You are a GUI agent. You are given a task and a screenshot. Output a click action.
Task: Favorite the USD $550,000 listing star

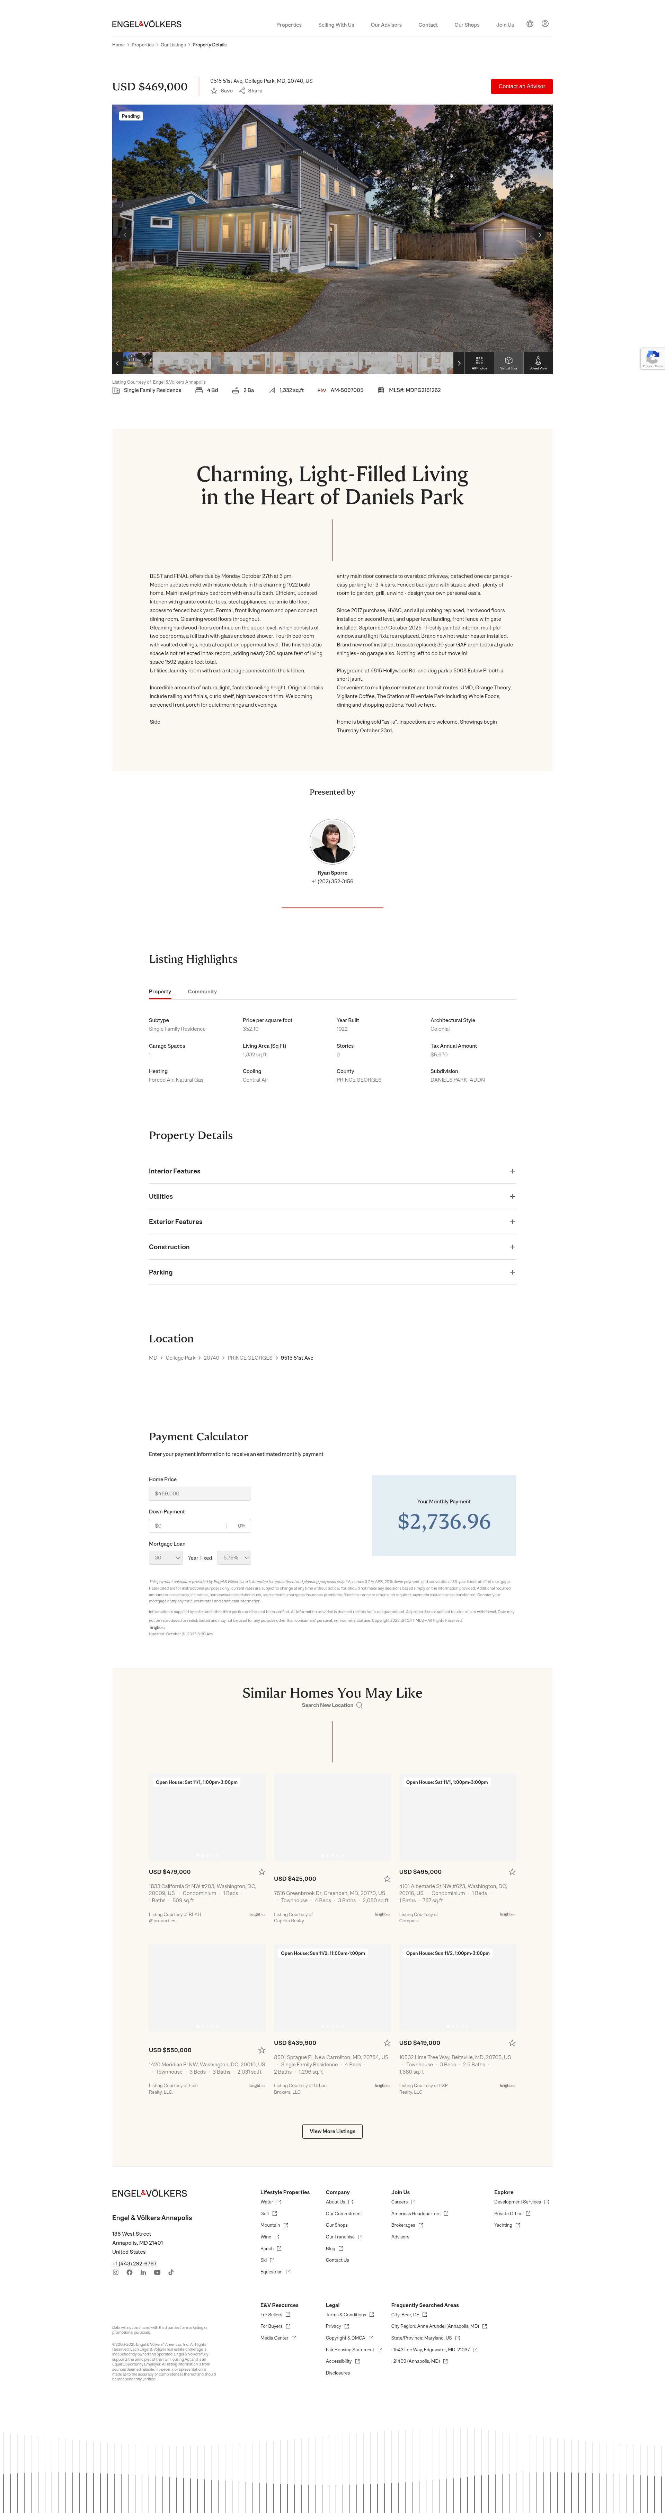coord(262,2050)
